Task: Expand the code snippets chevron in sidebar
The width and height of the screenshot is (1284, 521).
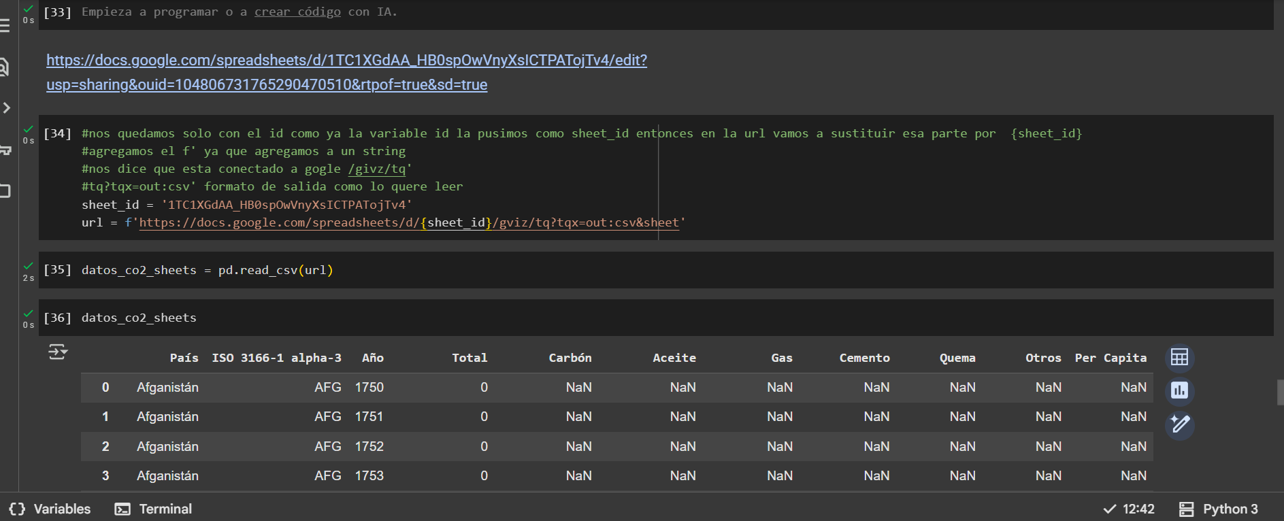Action: 6,108
